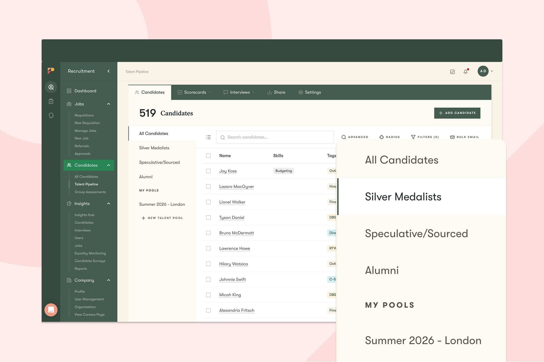This screenshot has width=544, height=362.
Task: Select all using the header checkbox
Action: [208, 156]
